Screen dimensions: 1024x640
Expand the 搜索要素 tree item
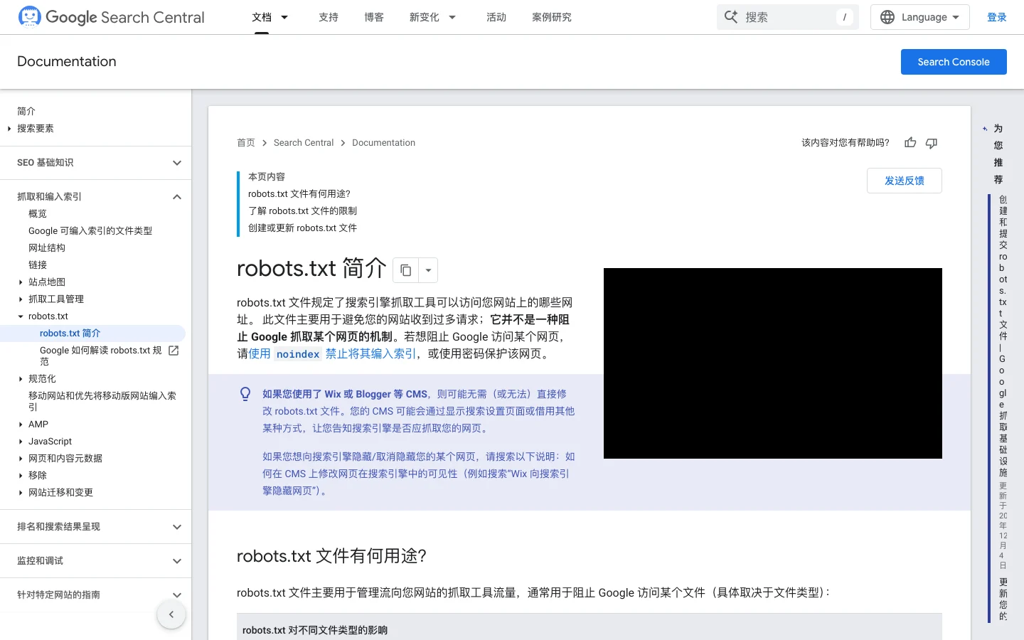point(9,129)
